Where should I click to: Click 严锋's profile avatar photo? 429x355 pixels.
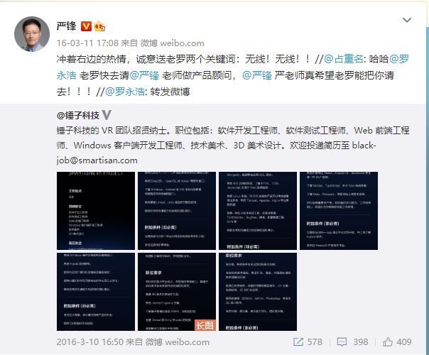(32, 34)
